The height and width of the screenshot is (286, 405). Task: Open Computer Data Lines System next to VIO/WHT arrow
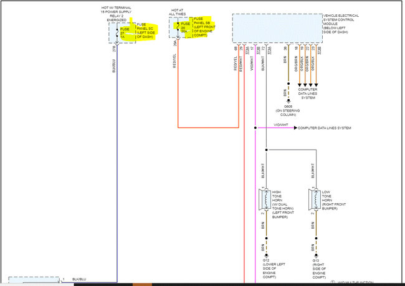[x=324, y=128]
